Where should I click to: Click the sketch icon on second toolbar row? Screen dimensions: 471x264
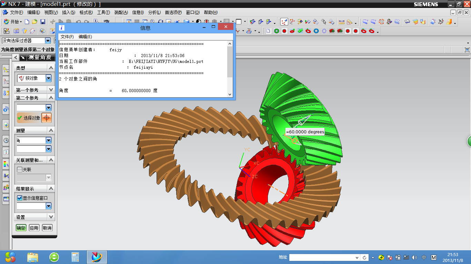point(7,31)
